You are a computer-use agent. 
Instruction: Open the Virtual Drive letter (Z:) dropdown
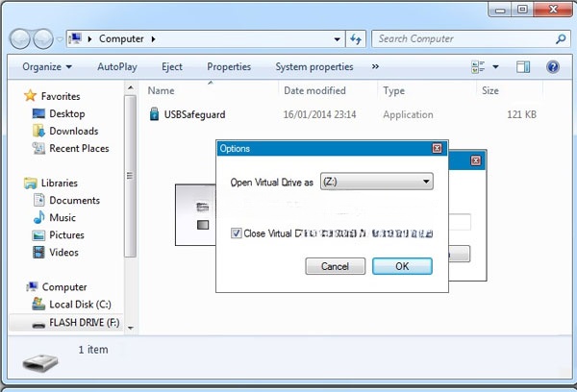pos(377,182)
